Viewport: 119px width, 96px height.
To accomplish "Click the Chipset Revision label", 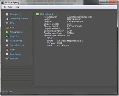I will (x=52, y=28).
